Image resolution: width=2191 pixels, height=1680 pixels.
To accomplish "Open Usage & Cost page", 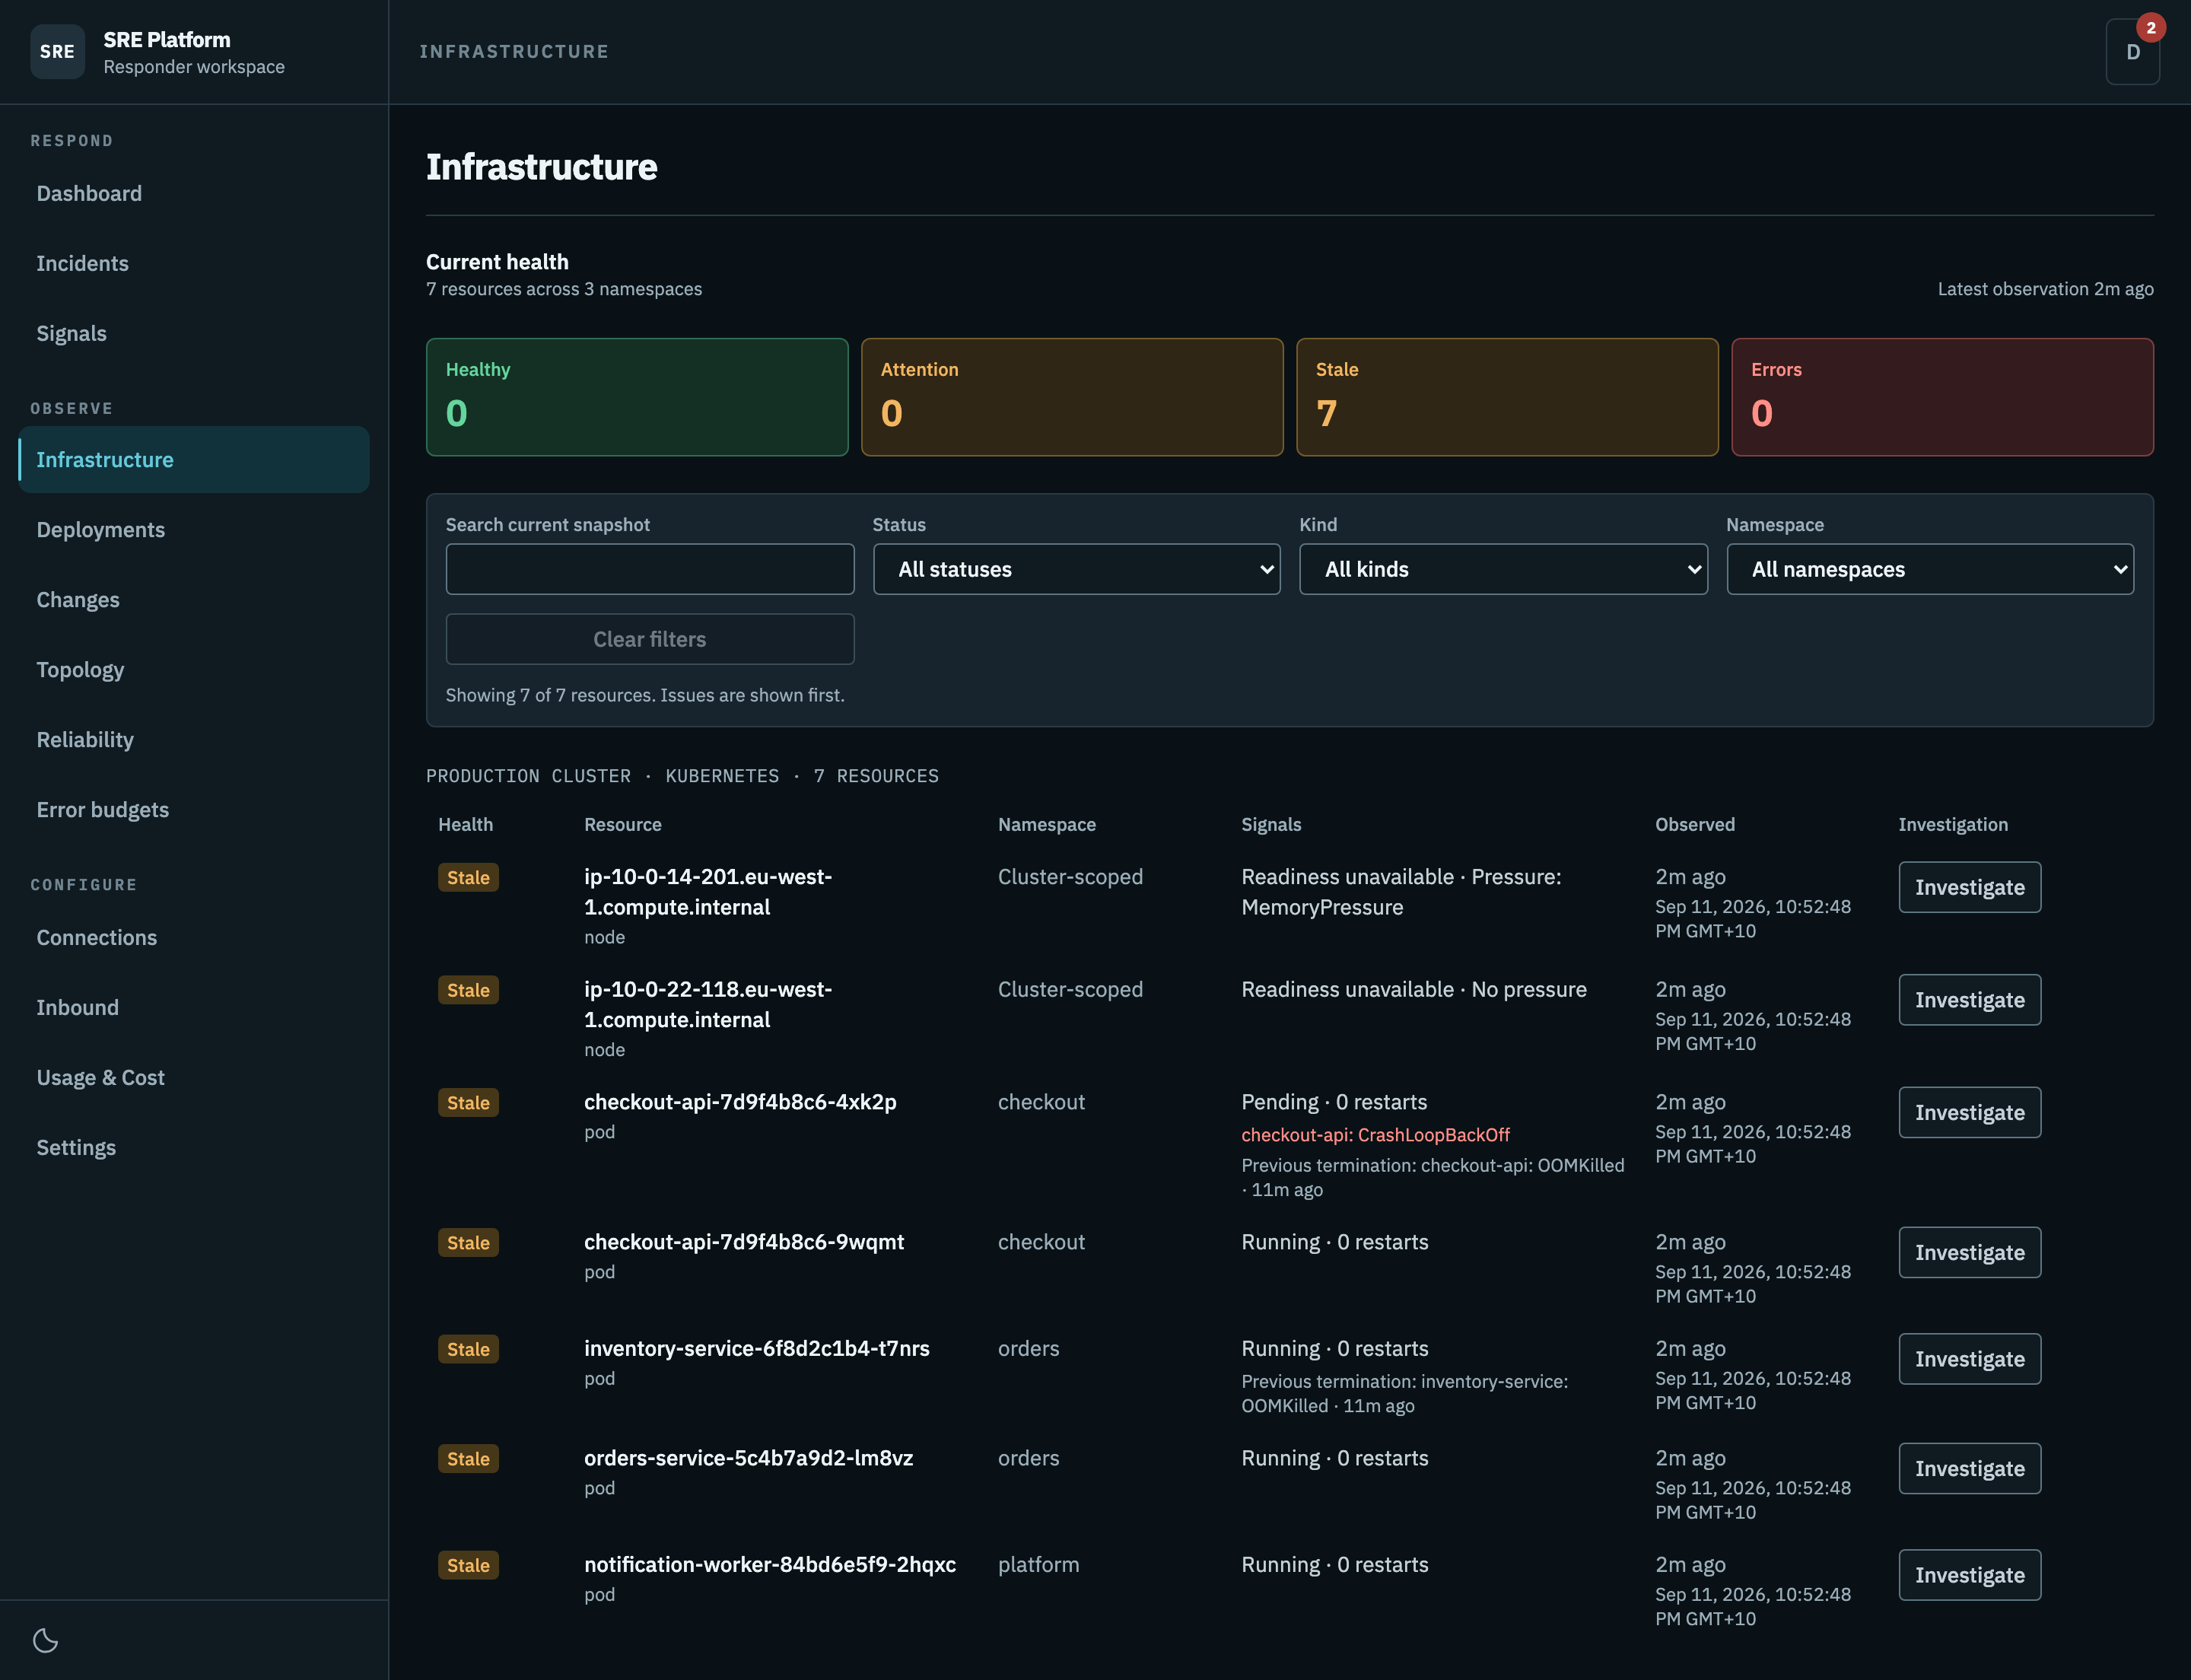I will (194, 1077).
